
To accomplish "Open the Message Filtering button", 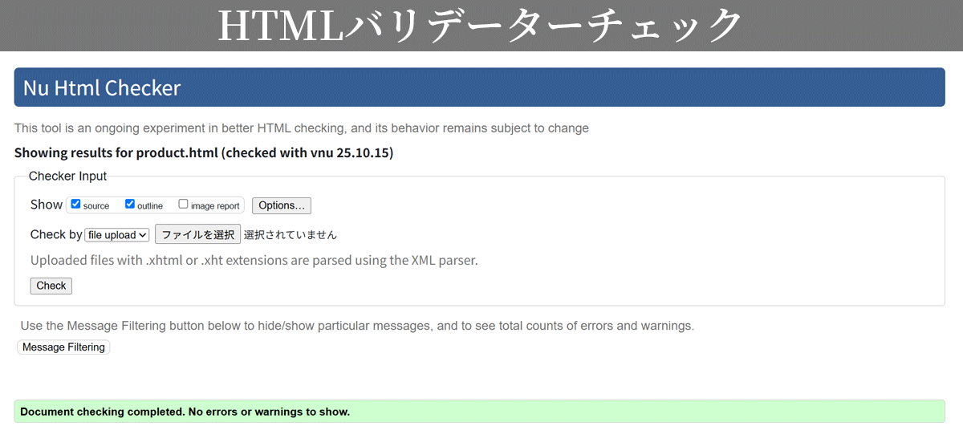I will [x=63, y=347].
